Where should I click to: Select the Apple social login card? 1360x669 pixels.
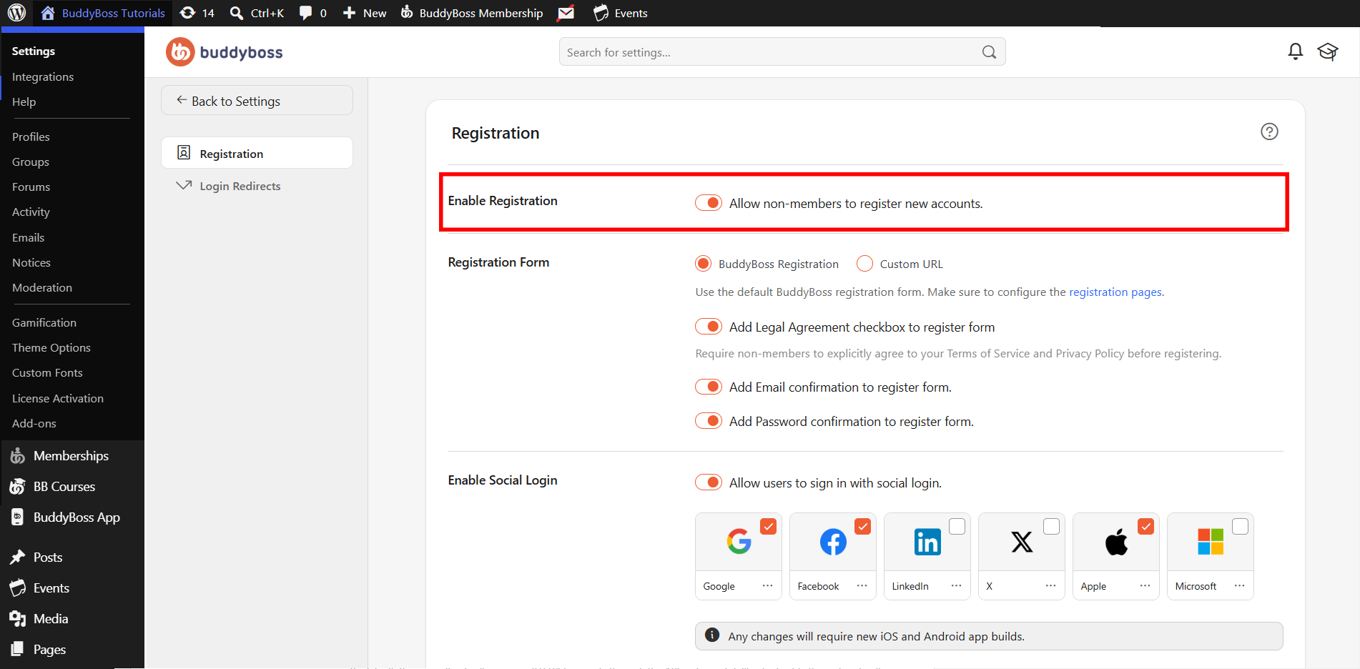tap(1116, 556)
